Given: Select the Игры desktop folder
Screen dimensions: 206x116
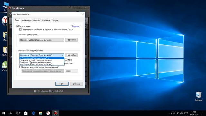Looking at the screenshot, I should [x=5, y=36].
